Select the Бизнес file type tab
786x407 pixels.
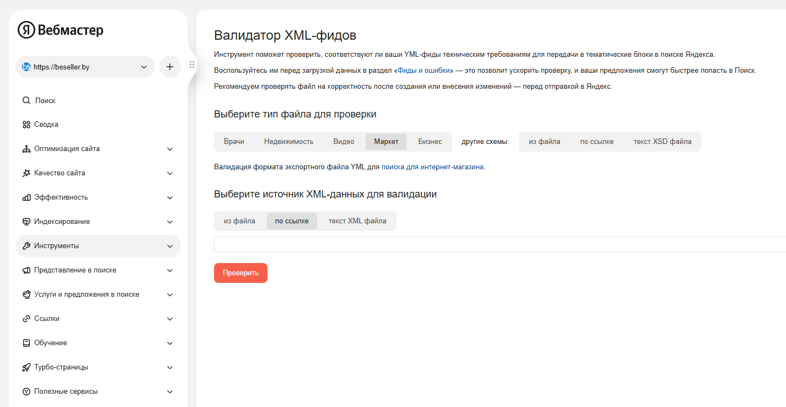[x=430, y=142]
